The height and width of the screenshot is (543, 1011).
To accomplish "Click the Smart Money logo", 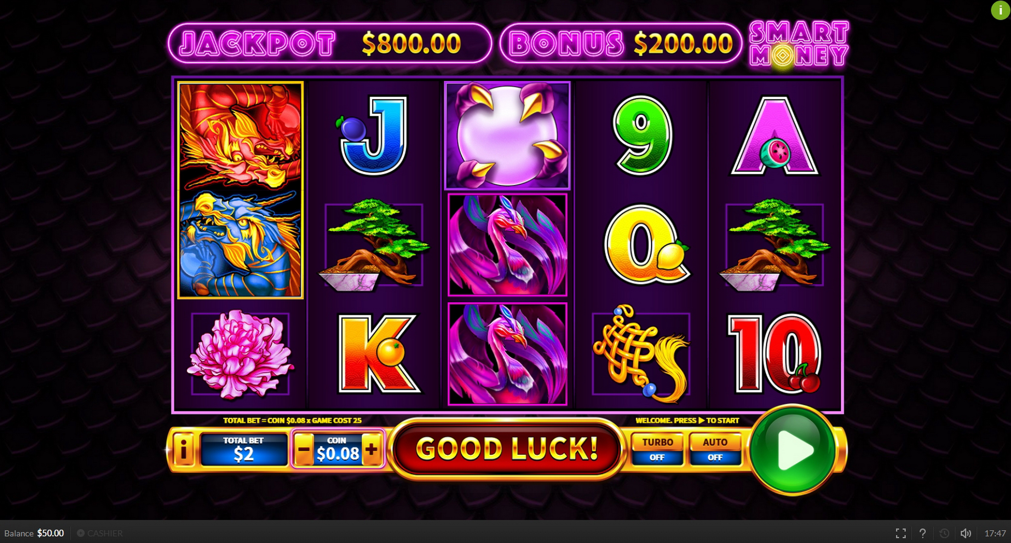I will pos(799,44).
